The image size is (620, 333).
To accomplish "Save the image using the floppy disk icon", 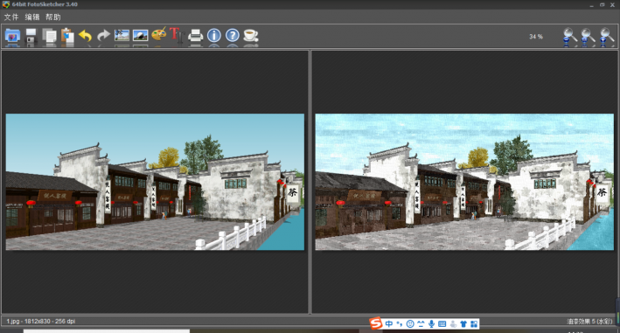I will click(31, 36).
